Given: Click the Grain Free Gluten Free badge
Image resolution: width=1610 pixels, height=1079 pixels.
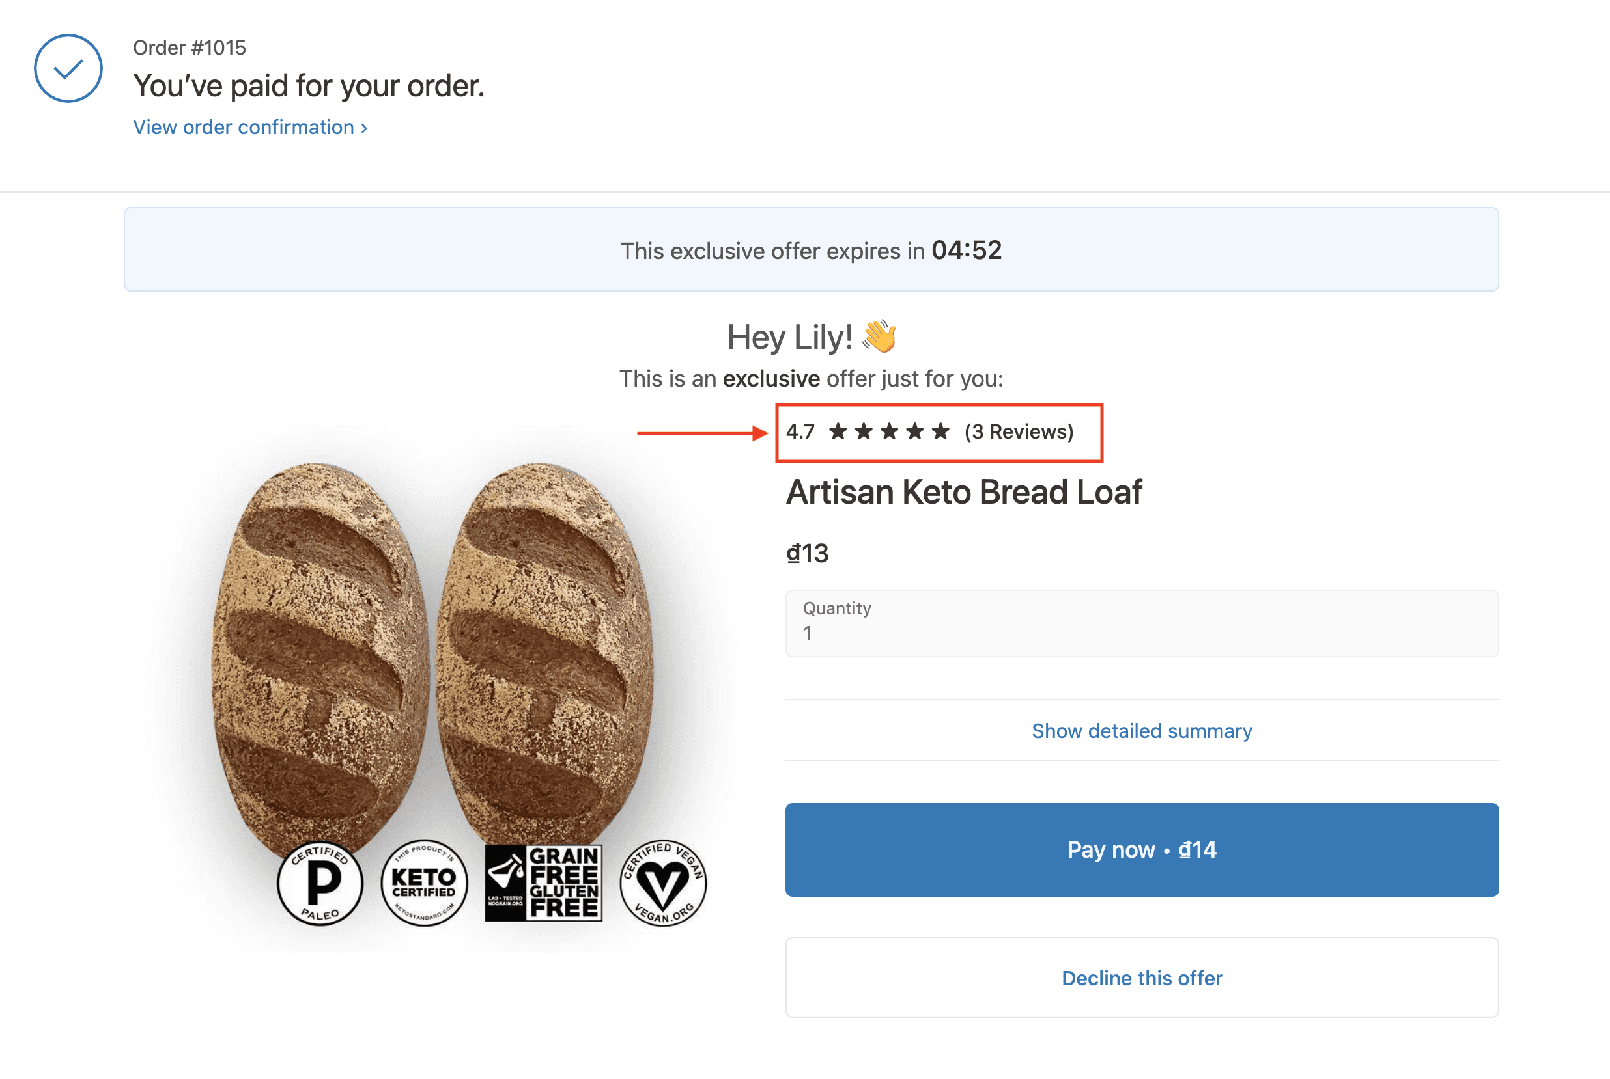Looking at the screenshot, I should coord(543,884).
